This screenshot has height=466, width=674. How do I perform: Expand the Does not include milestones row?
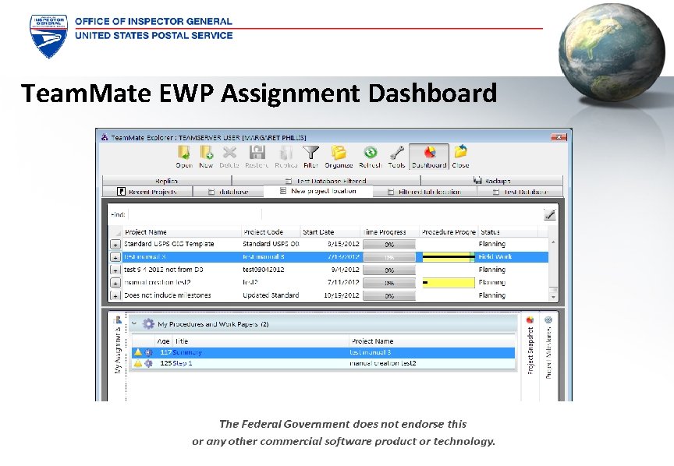115,296
